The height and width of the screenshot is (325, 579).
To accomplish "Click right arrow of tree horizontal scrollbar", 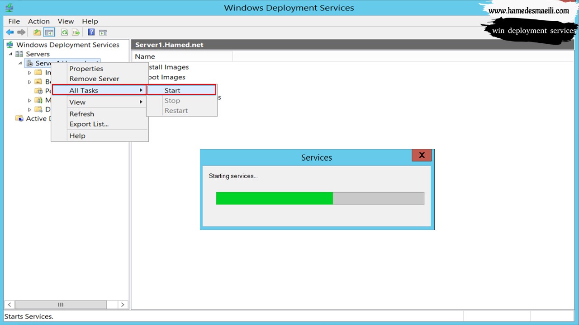I will 123,305.
